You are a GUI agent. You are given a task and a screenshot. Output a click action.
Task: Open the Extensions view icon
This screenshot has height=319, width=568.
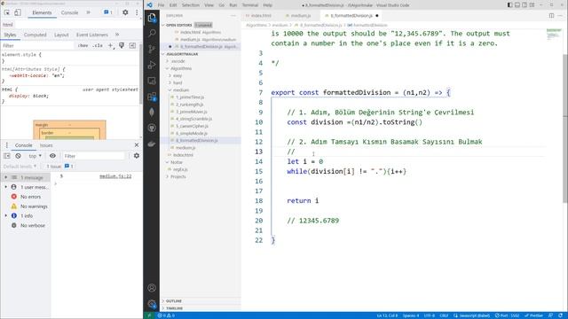pos(152,97)
